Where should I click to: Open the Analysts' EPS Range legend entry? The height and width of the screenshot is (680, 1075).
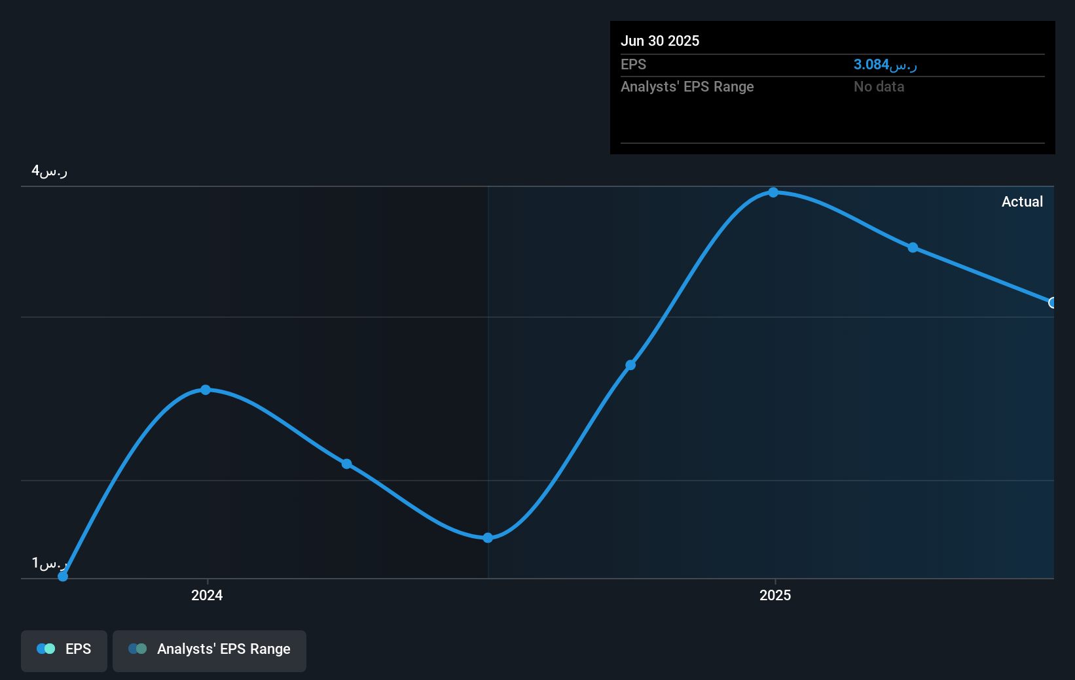pyautogui.click(x=210, y=651)
